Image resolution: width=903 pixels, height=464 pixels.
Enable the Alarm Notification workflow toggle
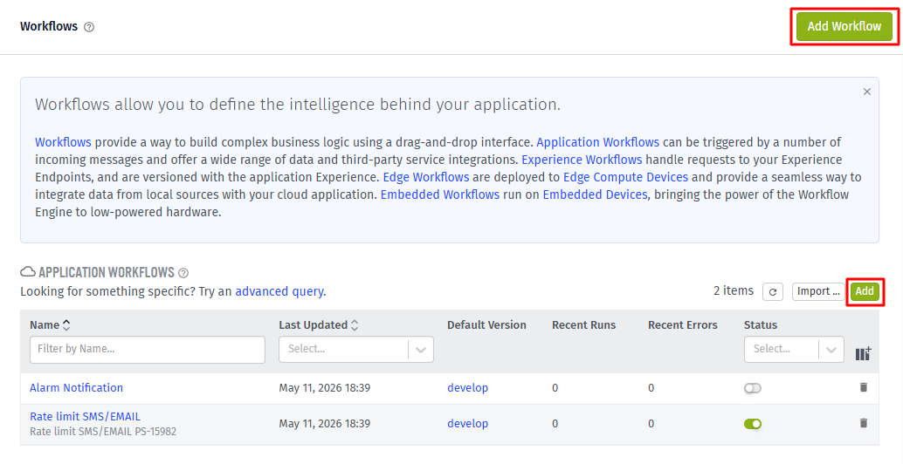click(x=753, y=388)
